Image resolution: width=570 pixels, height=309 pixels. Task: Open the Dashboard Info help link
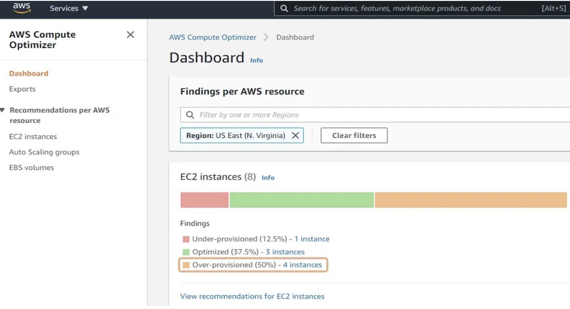tap(256, 60)
